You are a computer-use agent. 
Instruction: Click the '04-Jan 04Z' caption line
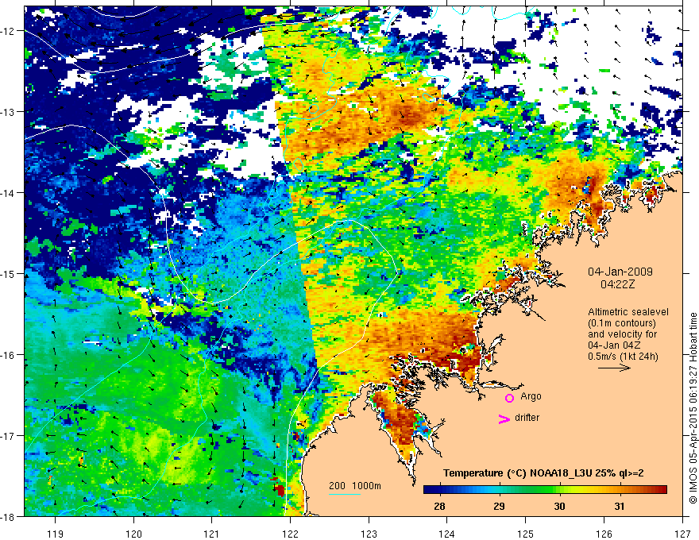(612, 345)
